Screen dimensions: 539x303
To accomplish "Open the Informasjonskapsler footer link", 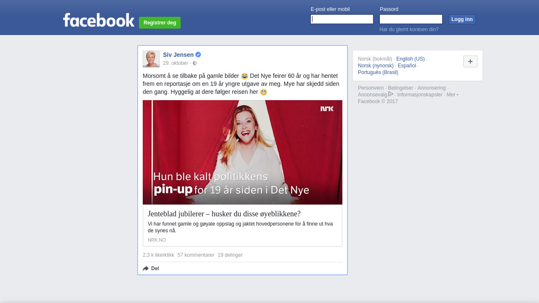I will 420,95.
